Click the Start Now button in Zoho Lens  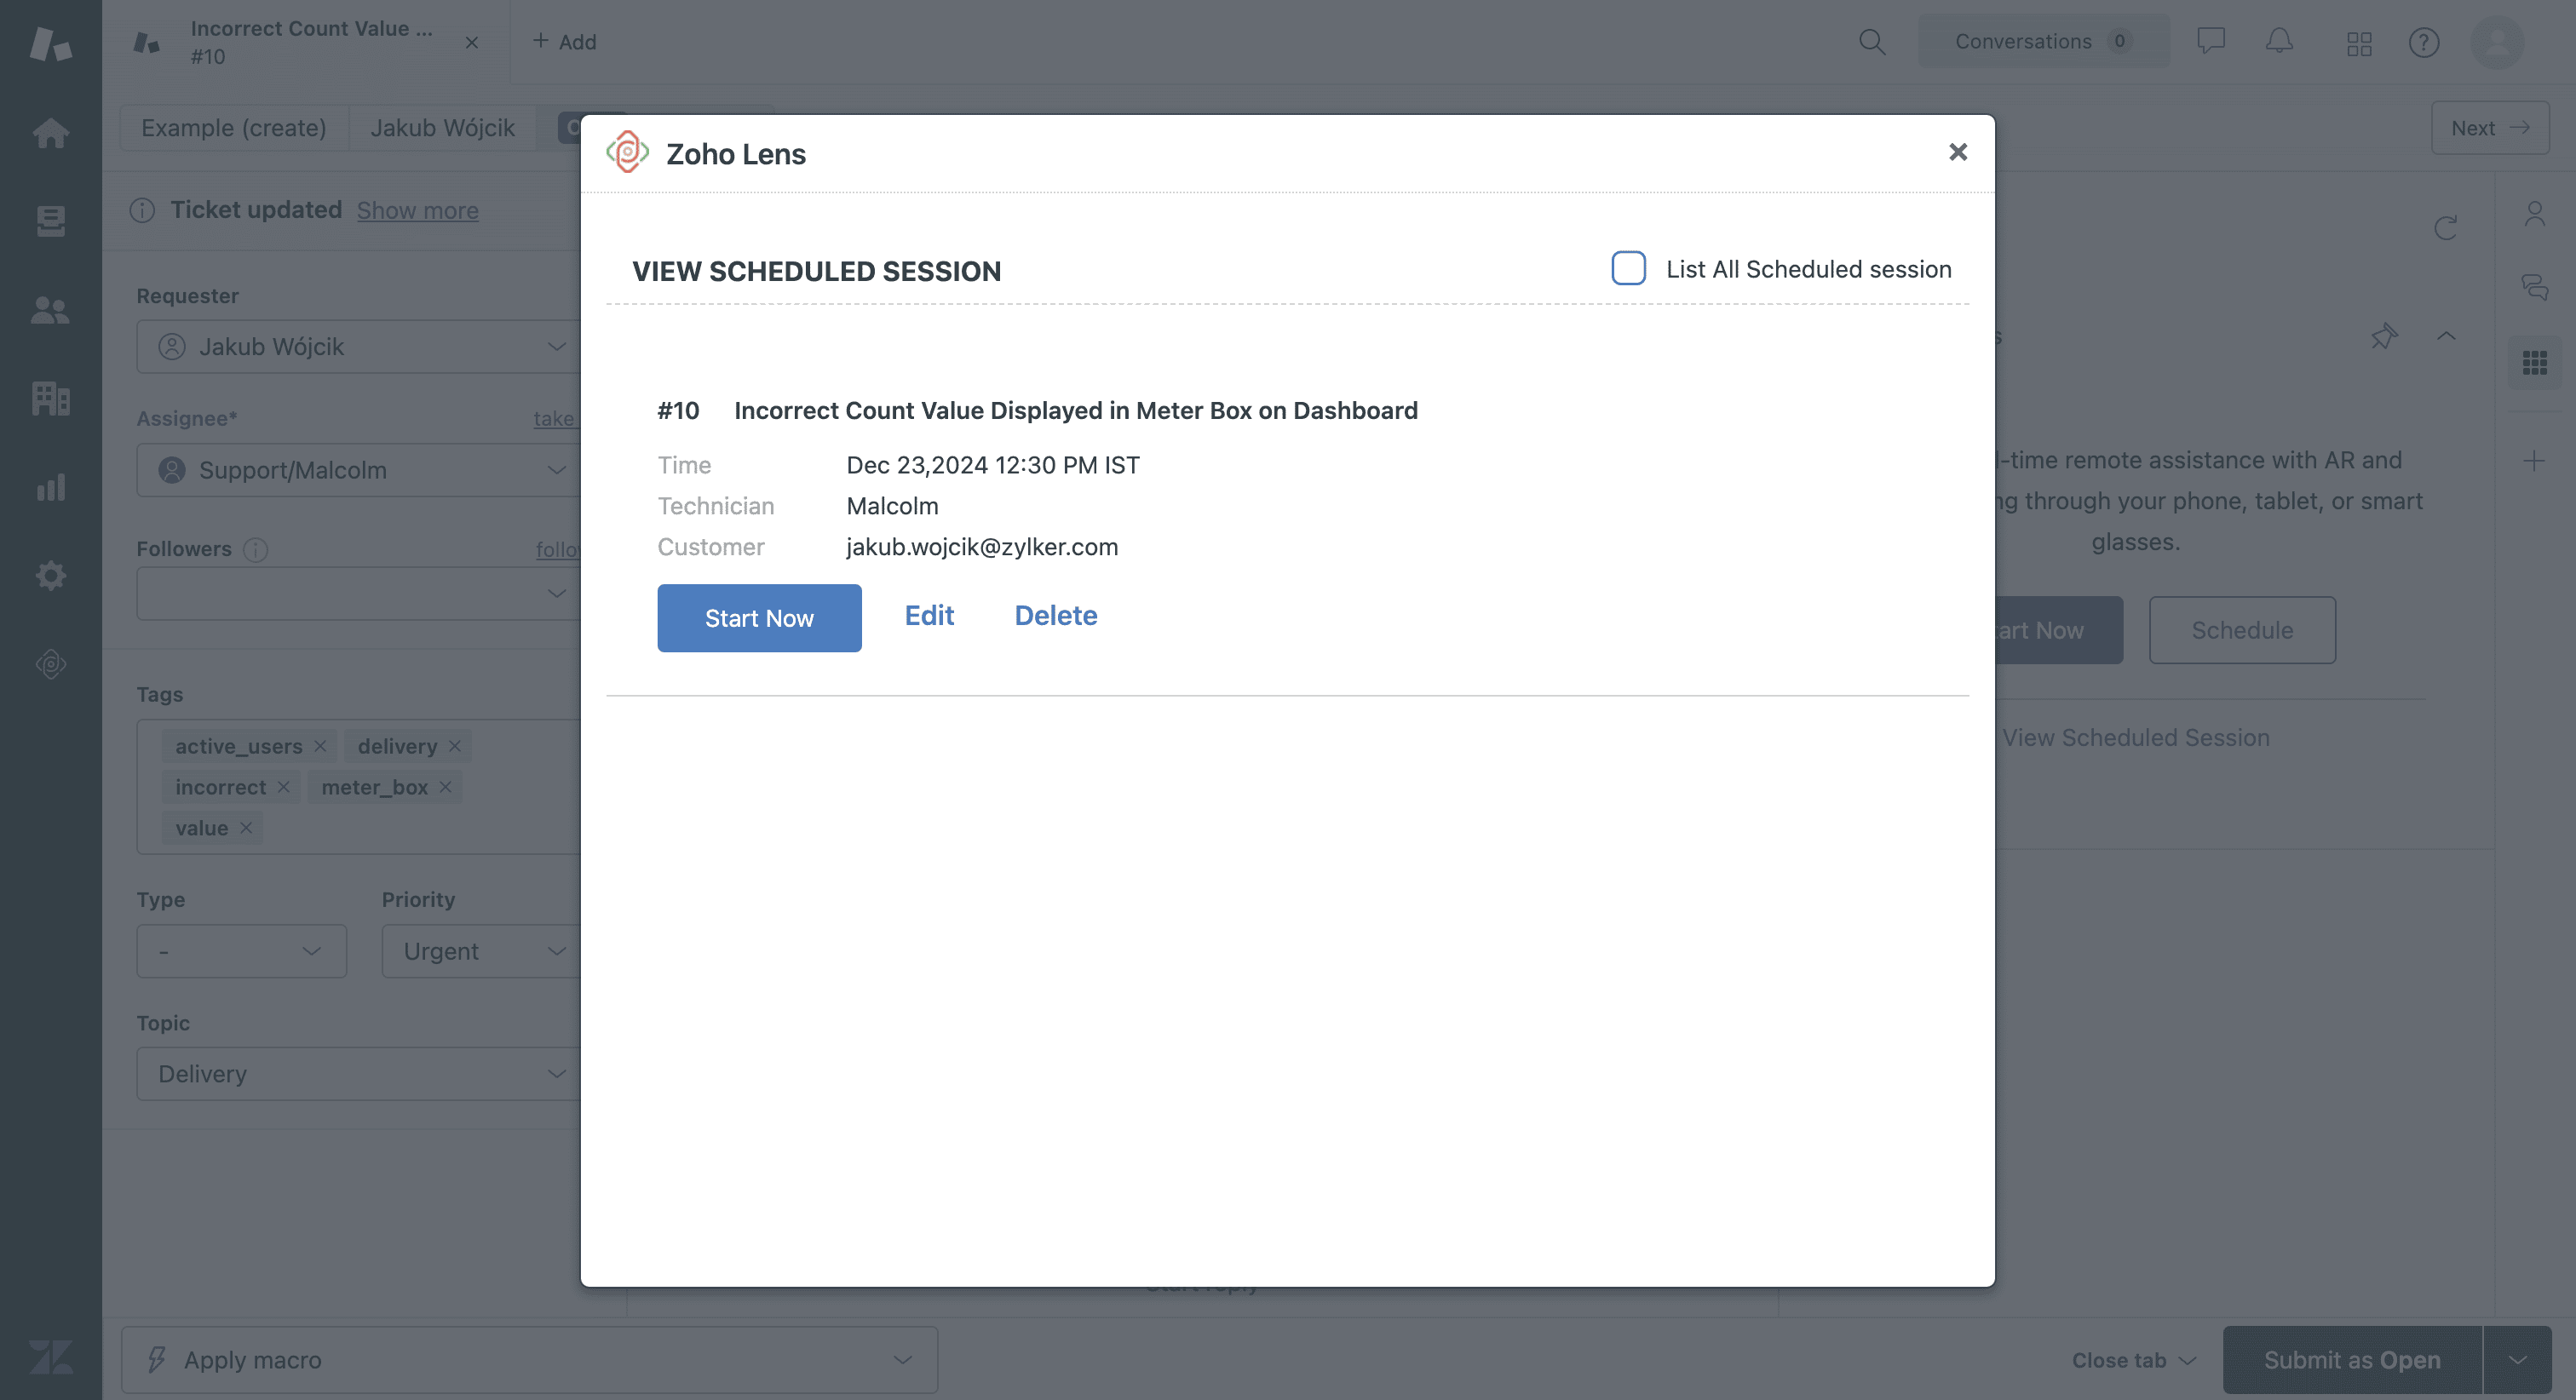[x=759, y=618]
